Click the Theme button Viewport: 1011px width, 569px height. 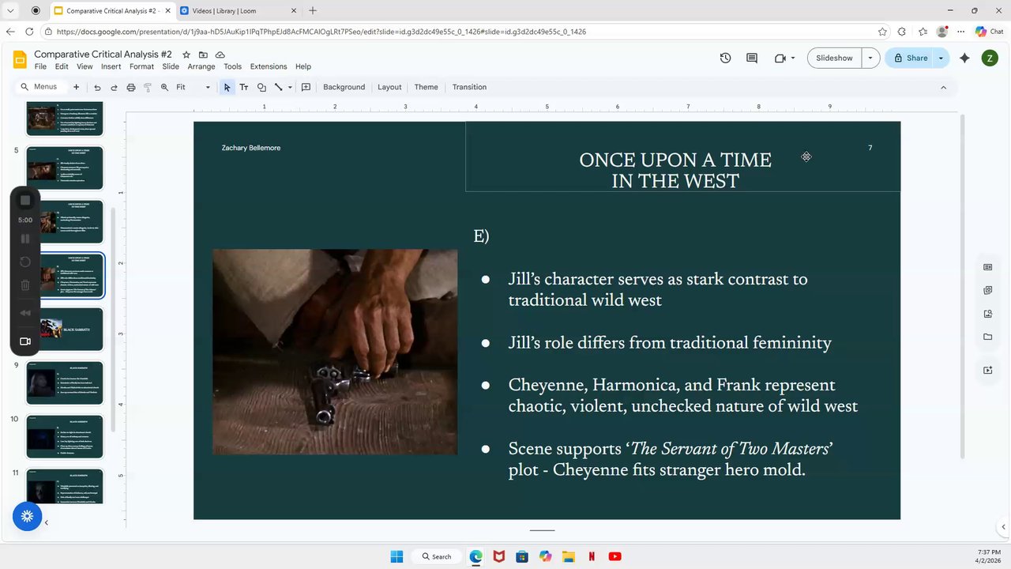click(x=426, y=87)
